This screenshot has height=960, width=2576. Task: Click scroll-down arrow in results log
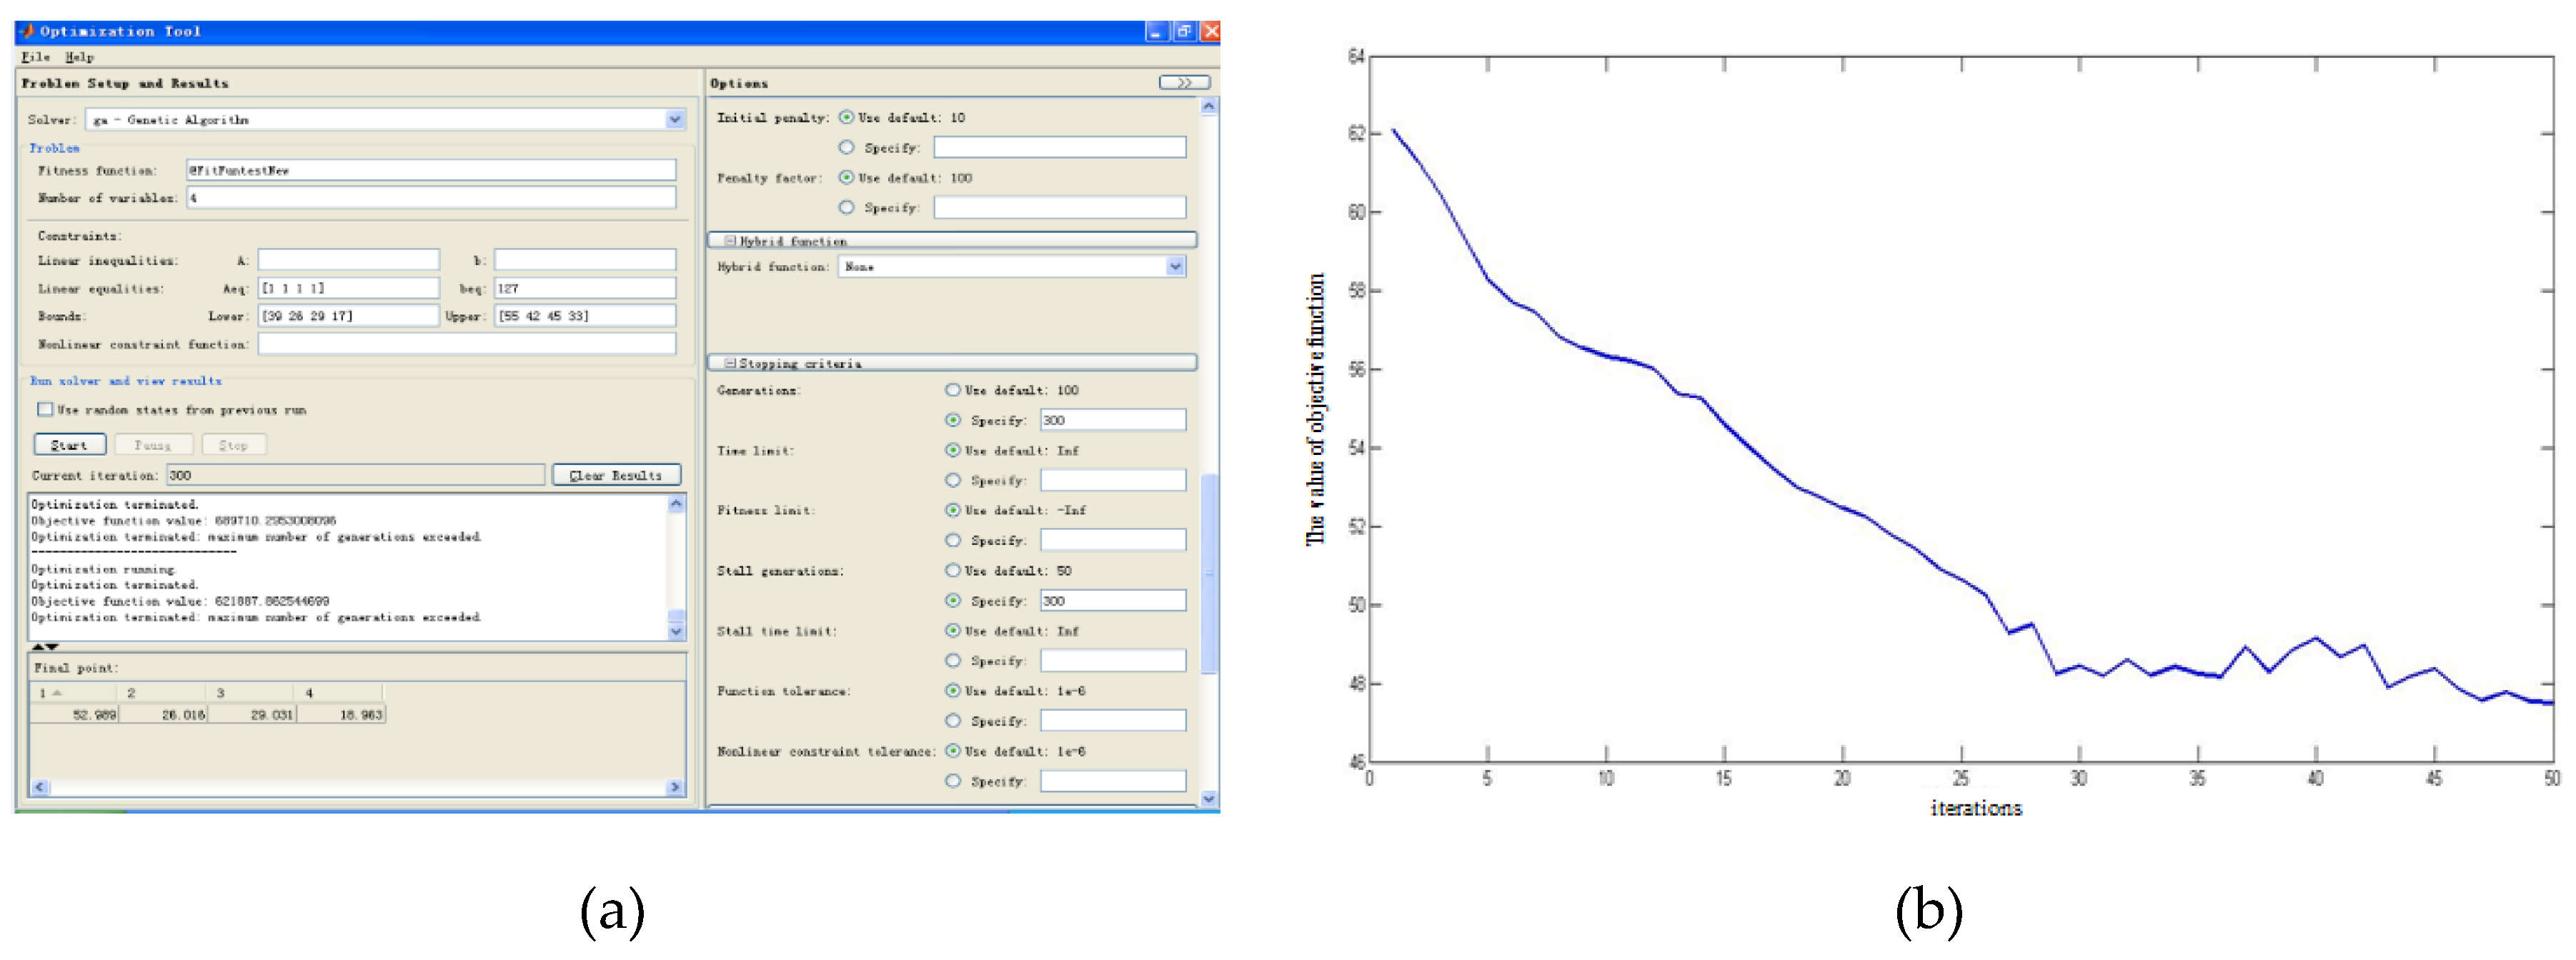[x=676, y=631]
